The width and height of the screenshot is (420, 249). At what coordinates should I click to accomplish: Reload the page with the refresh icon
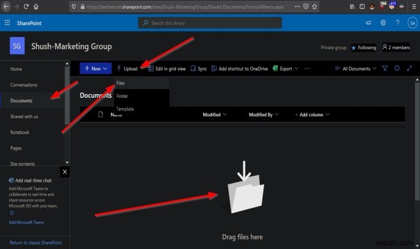(x=26, y=7)
